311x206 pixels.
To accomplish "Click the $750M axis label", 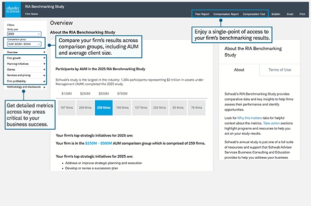I will pos(122,93).
